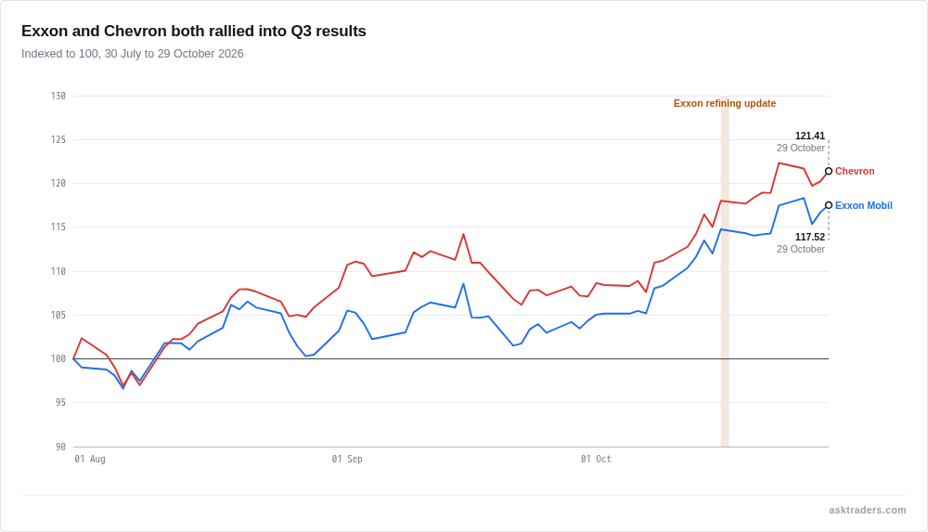Select the blue Exxon Mobil series label

(863, 205)
